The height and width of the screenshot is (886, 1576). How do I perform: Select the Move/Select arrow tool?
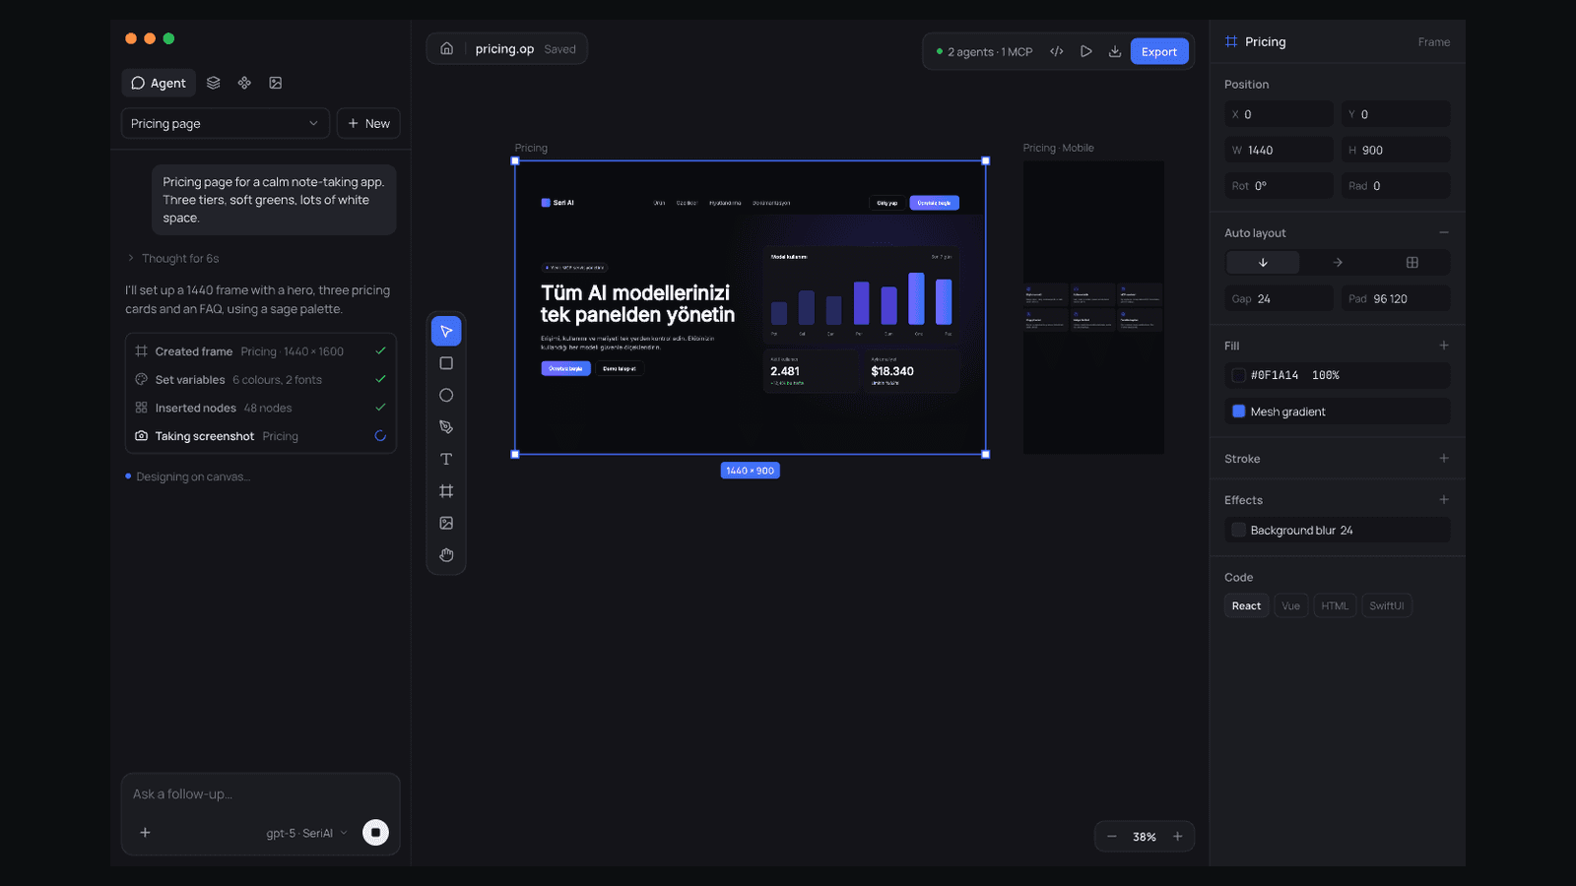(x=446, y=332)
